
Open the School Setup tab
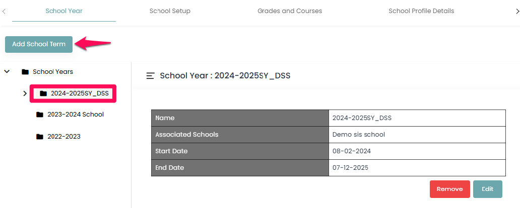point(170,11)
